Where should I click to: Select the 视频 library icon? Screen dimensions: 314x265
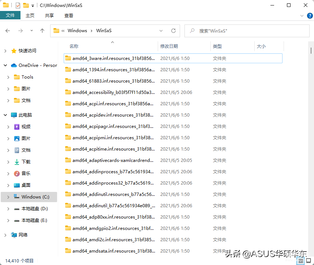(17, 126)
